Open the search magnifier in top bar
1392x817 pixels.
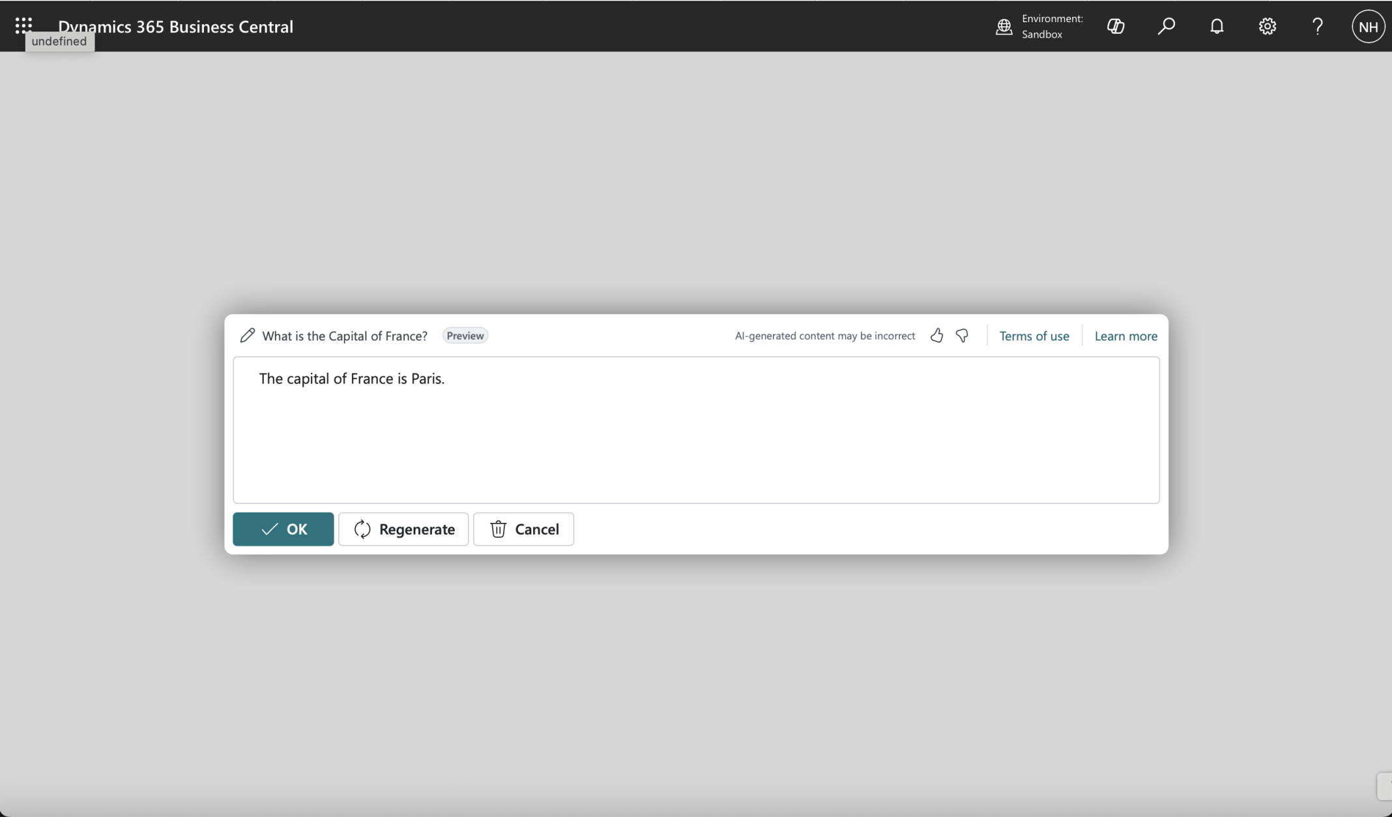(x=1166, y=26)
